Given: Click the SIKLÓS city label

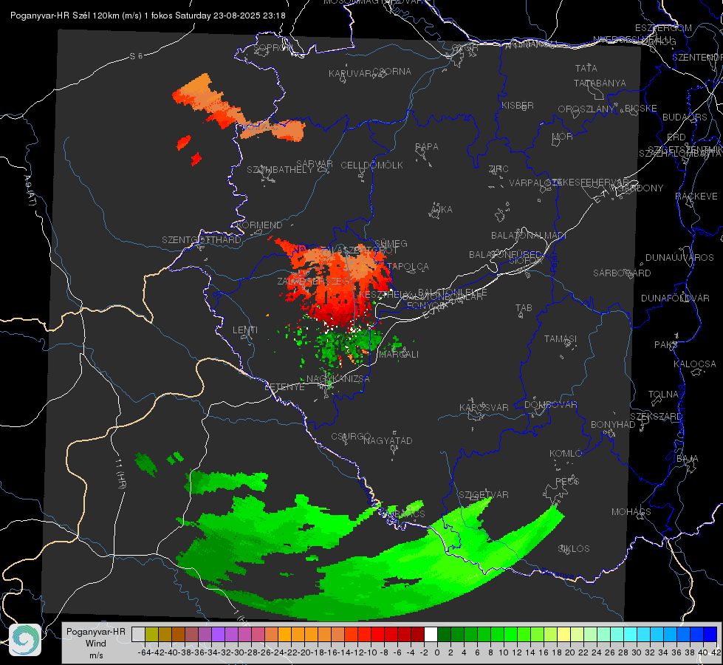Looking at the screenshot, I should 574,549.
